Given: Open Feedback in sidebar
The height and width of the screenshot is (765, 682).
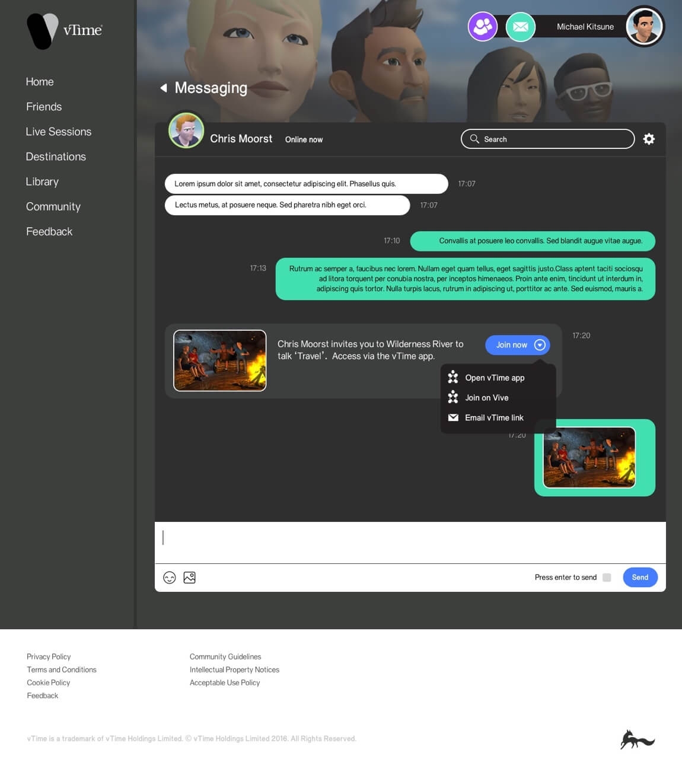Looking at the screenshot, I should coord(49,231).
